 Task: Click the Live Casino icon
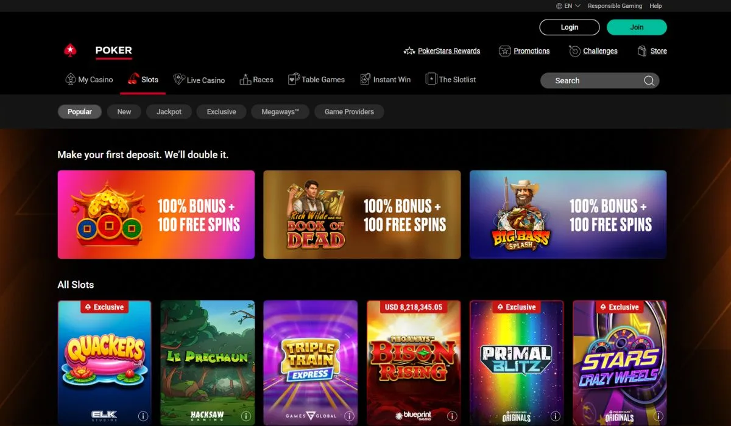click(179, 80)
